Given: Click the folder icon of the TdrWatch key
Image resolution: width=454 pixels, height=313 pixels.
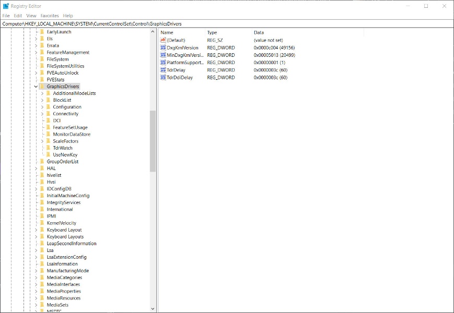Looking at the screenshot, I should [x=48, y=148].
